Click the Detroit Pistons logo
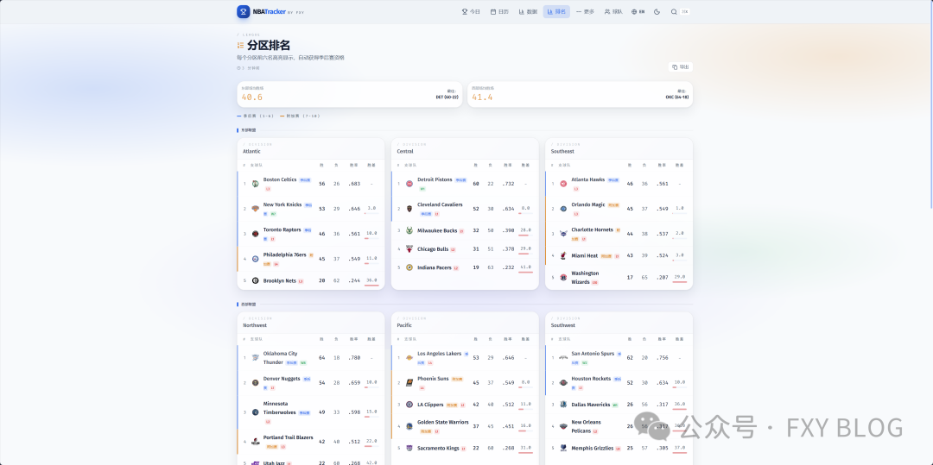 (x=409, y=184)
